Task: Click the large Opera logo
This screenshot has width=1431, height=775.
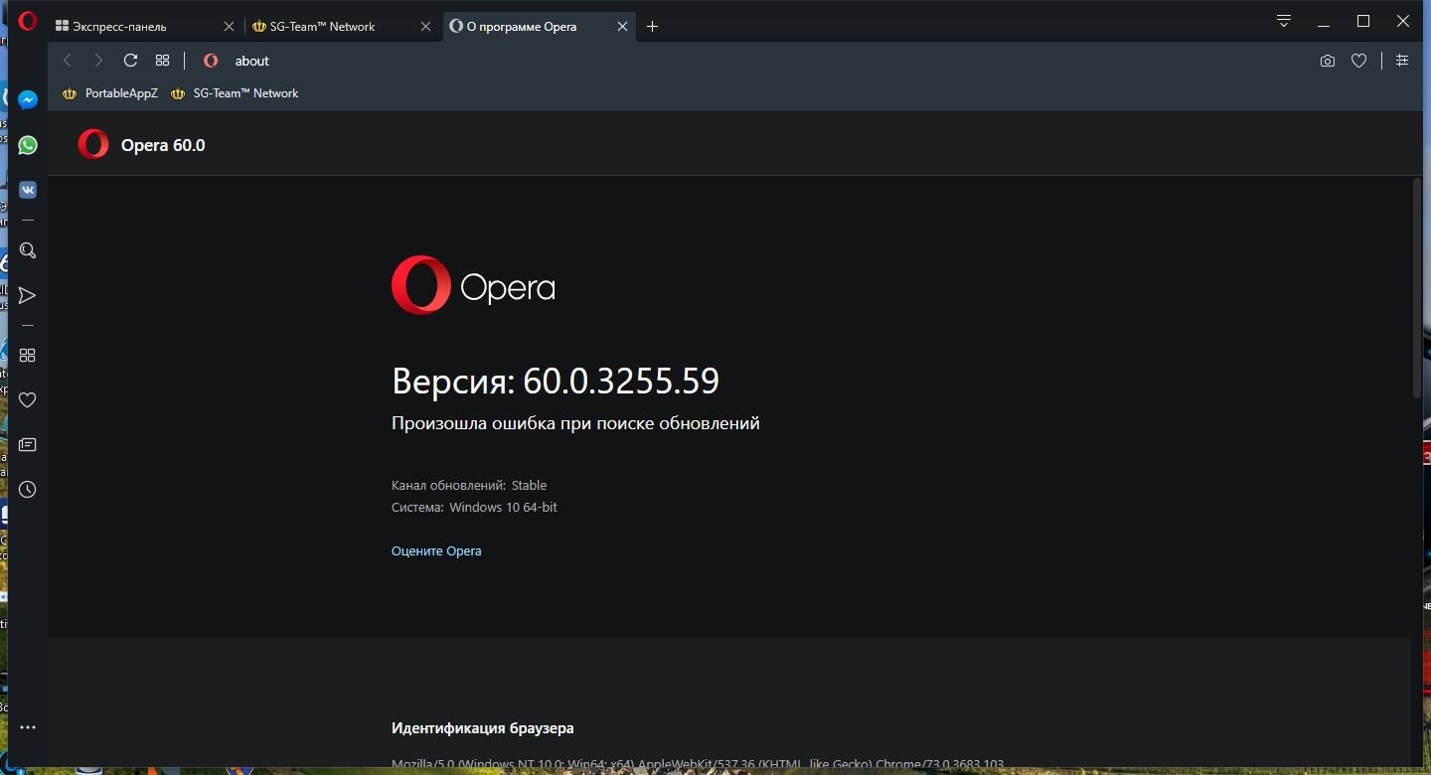Action: (x=473, y=286)
